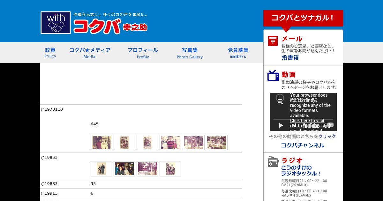
Task: Open first photo in 1973 row
Action: (101, 143)
